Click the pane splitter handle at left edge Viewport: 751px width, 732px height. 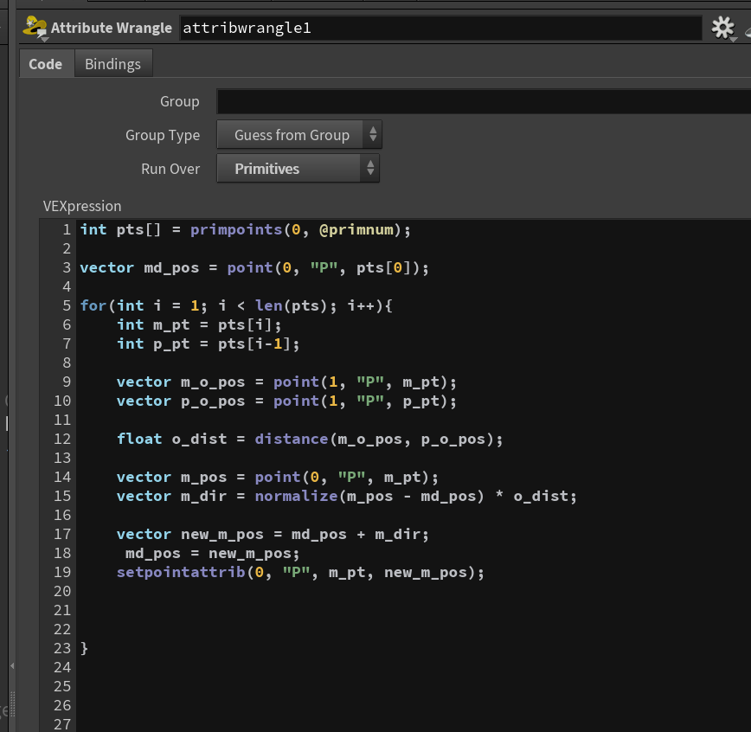[12, 705]
